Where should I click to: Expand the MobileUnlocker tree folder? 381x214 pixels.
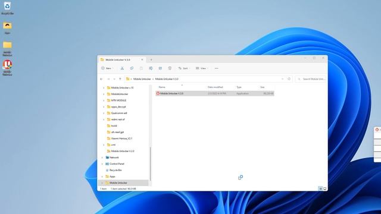(x=104, y=94)
